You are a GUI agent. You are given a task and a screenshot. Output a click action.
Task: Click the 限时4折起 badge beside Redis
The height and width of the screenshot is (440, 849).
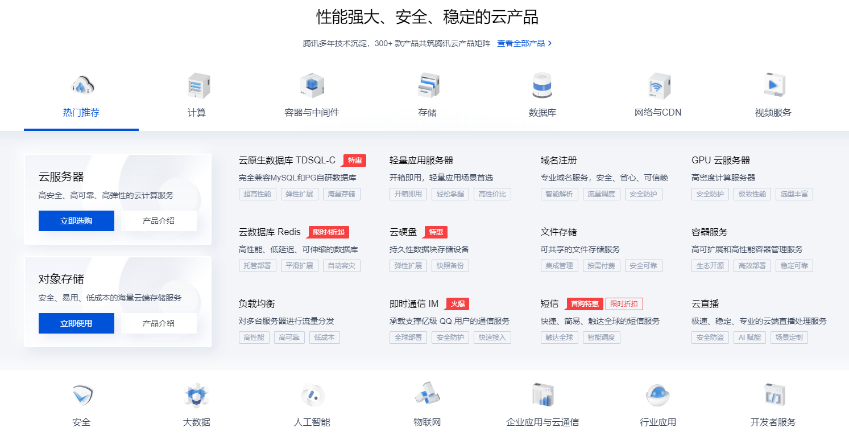tap(328, 232)
